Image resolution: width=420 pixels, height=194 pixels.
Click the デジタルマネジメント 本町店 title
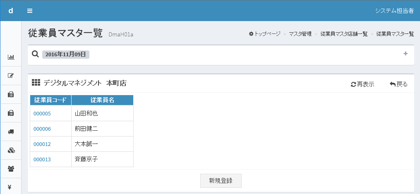coord(85,83)
